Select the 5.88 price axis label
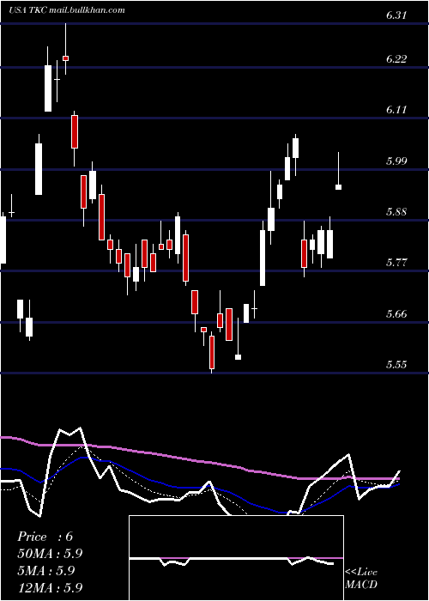Screen dimensions: 429x601 (396, 211)
